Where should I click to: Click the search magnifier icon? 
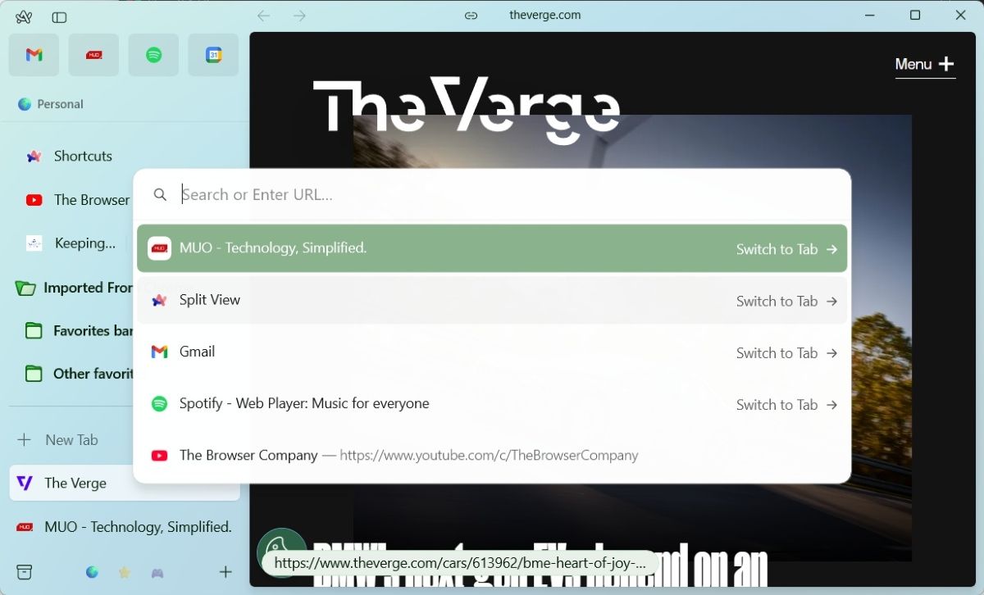[161, 194]
